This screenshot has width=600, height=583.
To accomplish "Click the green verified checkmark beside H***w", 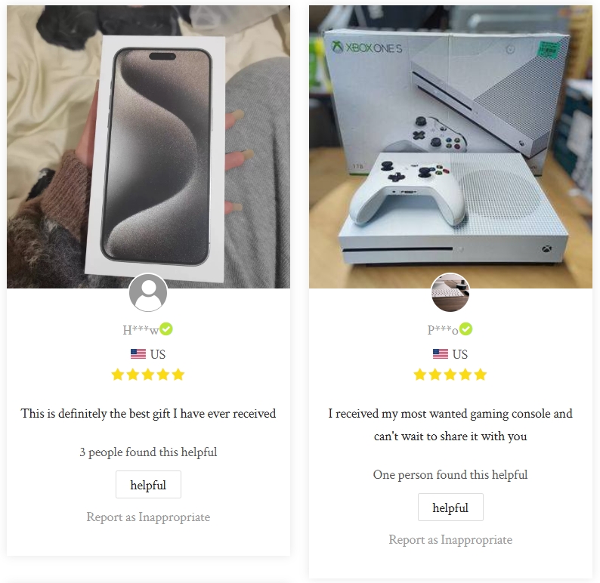I will click(166, 329).
